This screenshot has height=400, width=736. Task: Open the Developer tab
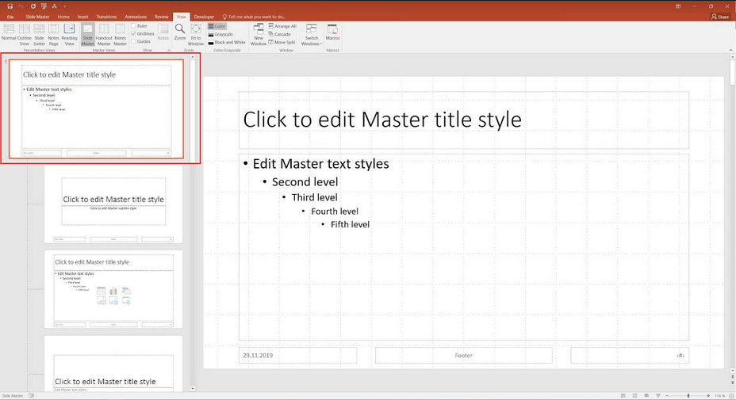204,17
